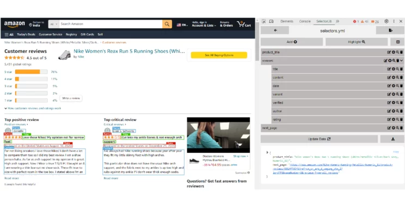Open DevTools settings gear
The height and width of the screenshot is (205, 405).
(x=386, y=21)
